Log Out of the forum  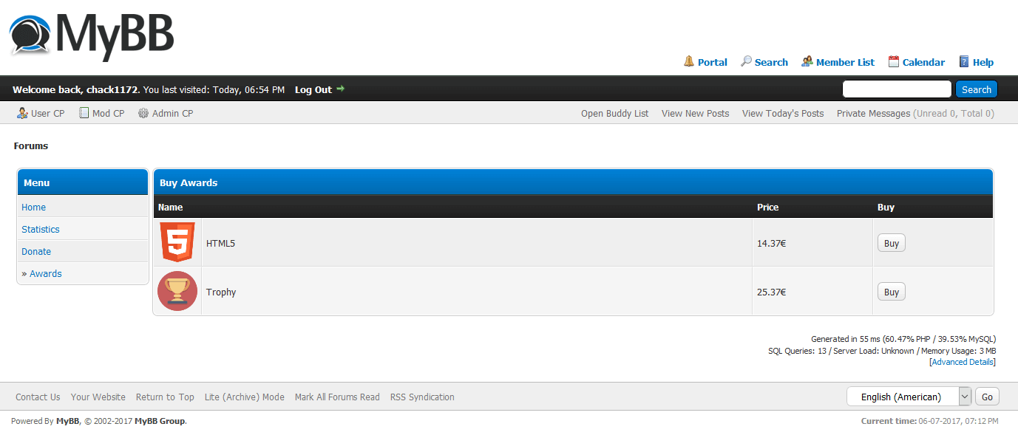(x=313, y=89)
